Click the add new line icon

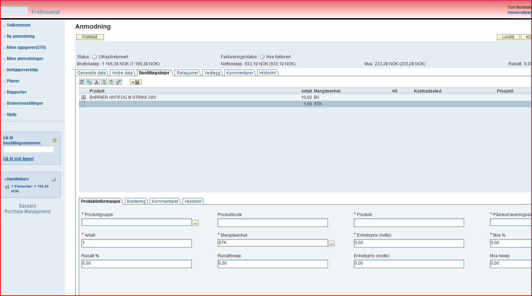82,82
